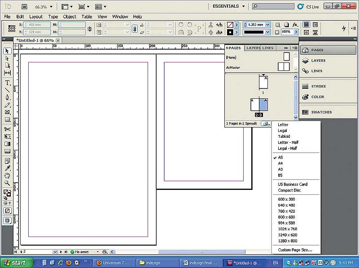
Task: Select the Zoom tool
Action: point(7,183)
